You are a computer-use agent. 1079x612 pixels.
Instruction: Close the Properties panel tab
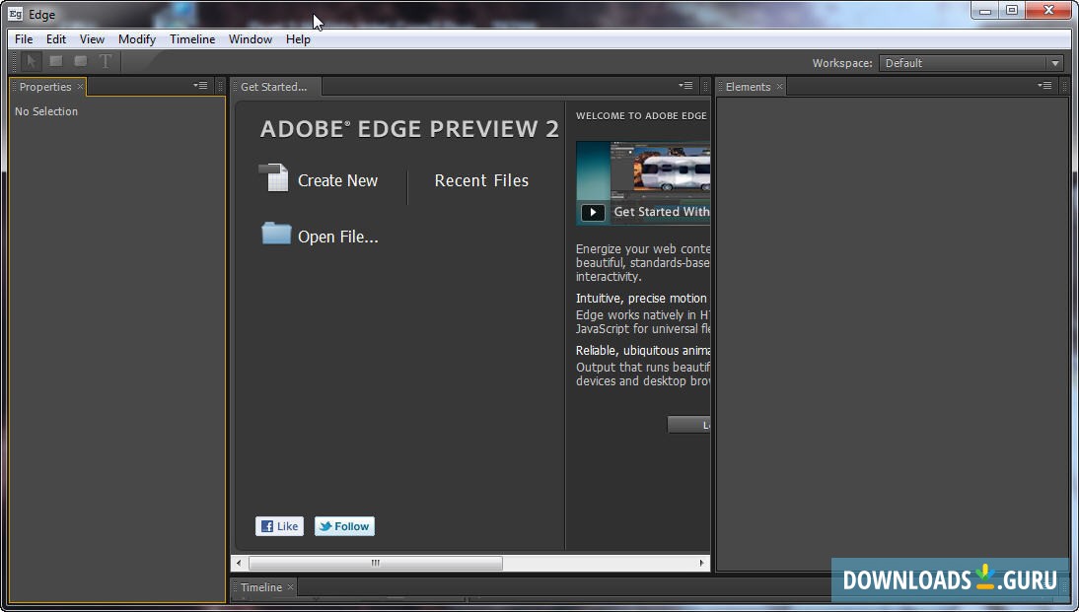pyautogui.click(x=80, y=87)
